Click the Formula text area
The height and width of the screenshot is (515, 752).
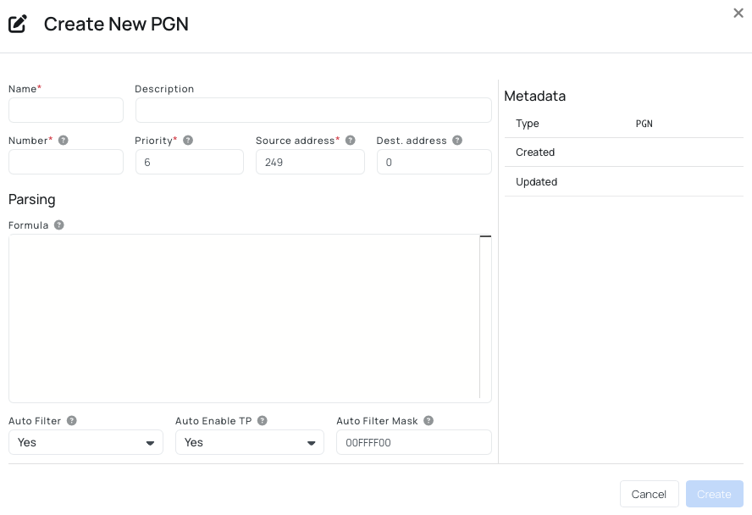tap(246, 318)
